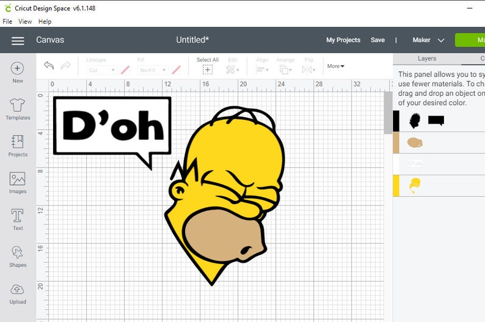Viewport: 485px width, 322px height.
Task: Open the Arrange dropdown
Action: pyautogui.click(x=285, y=70)
